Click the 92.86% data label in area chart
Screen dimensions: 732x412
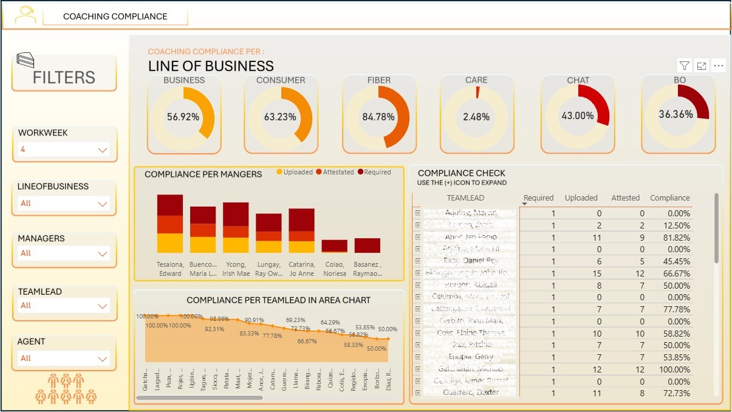[219, 318]
